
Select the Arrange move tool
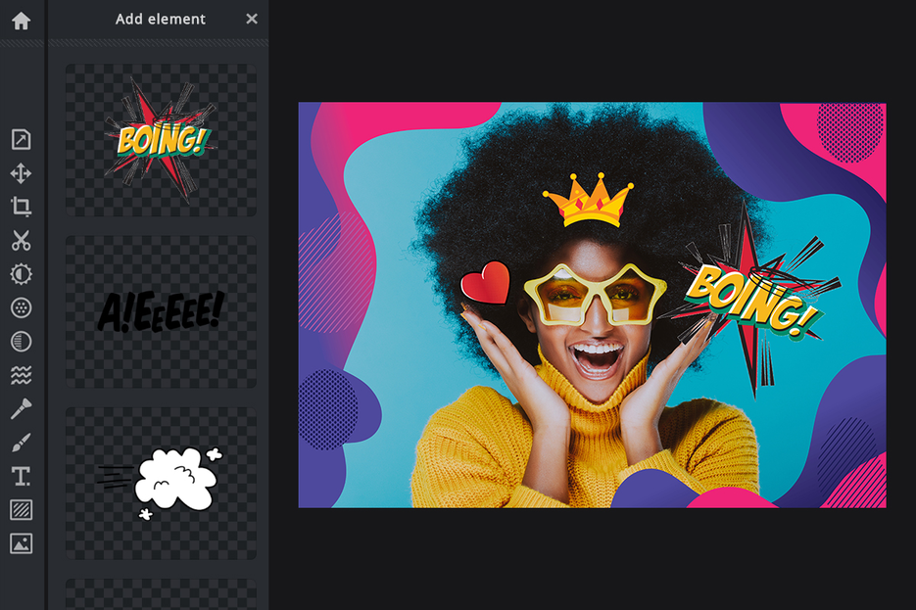point(22,174)
